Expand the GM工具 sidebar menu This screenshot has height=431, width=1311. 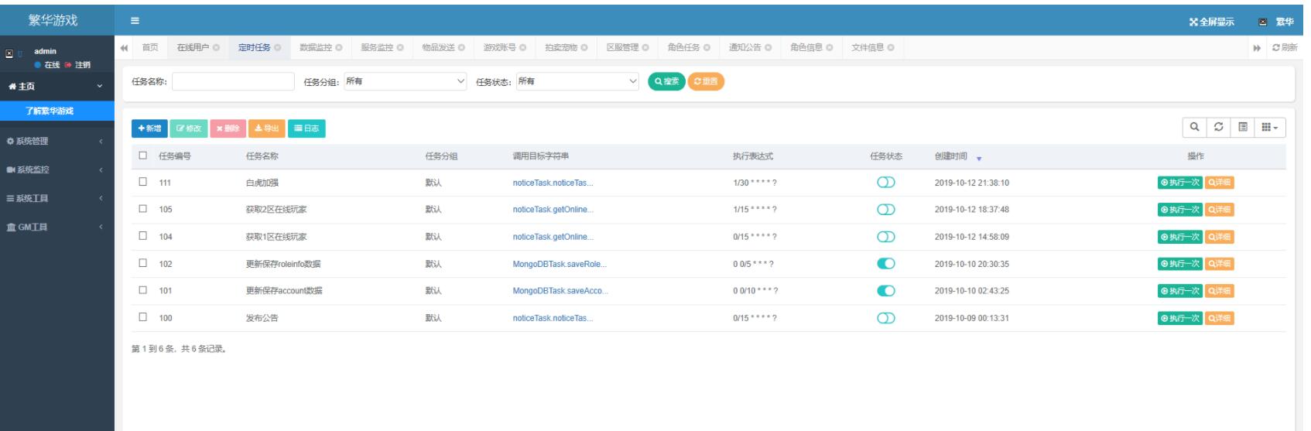[54, 226]
